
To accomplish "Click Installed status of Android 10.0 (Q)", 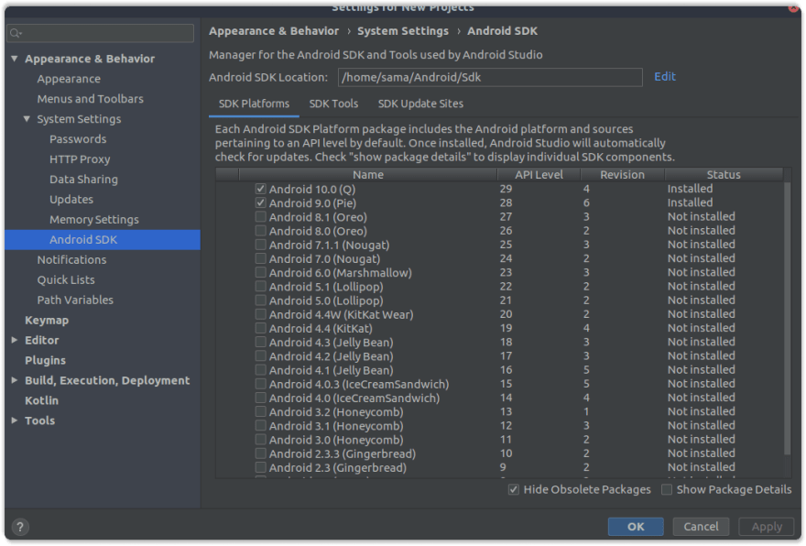I will [690, 189].
